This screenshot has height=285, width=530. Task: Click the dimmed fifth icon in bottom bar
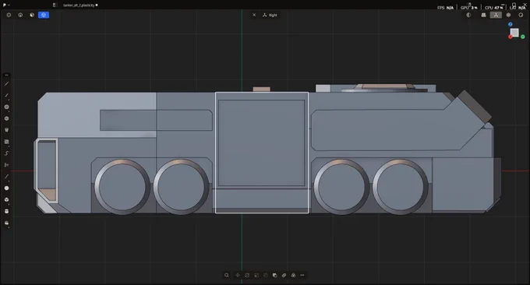point(266,275)
